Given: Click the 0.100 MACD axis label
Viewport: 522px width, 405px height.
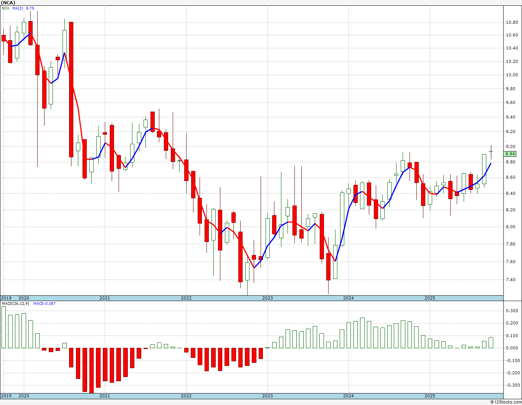Looking at the screenshot, I should point(512,336).
